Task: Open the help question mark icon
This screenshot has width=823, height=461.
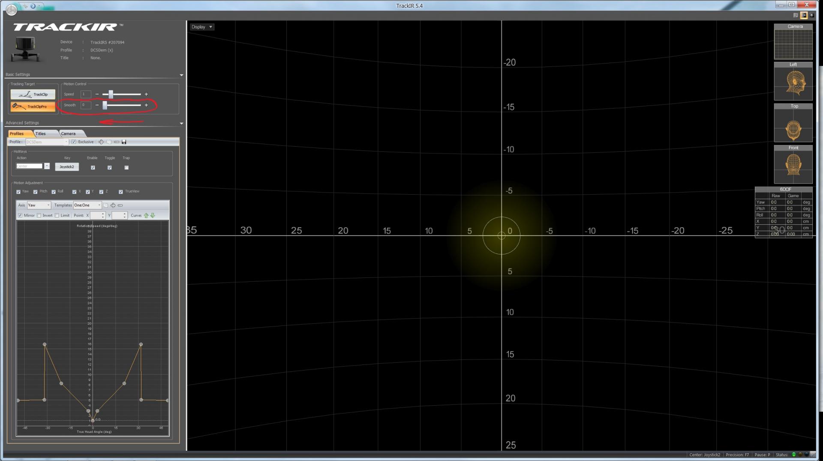Action: point(33,6)
